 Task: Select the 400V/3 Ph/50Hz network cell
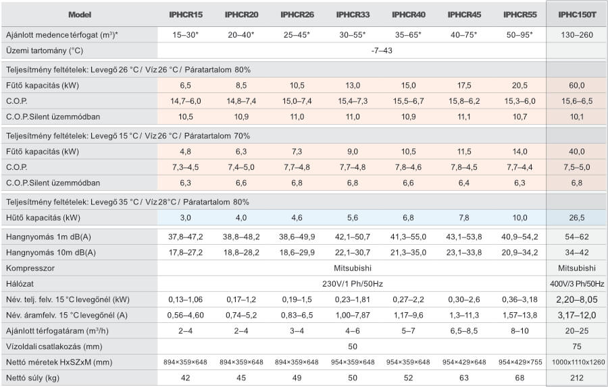tap(576, 284)
